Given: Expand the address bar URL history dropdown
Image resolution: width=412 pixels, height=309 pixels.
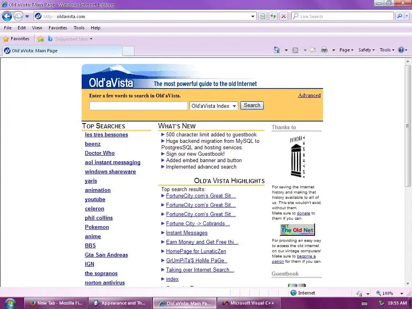Looking at the screenshot, I should 253,16.
